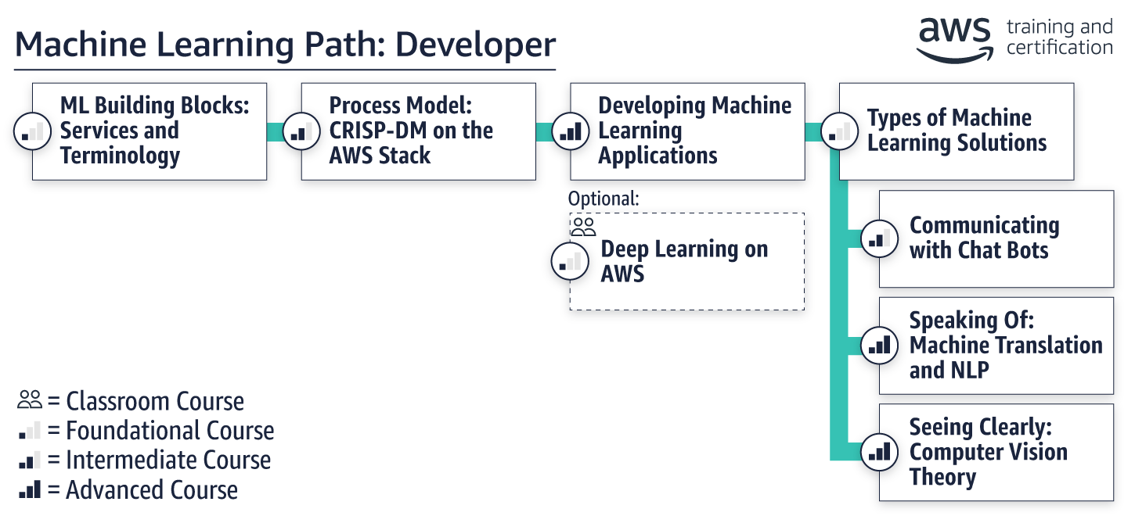1135x516 pixels.
Task: Click the level icon on Process Model card
Action: pyautogui.click(x=301, y=131)
